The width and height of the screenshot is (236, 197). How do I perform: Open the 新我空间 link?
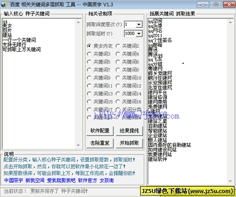click(35, 180)
